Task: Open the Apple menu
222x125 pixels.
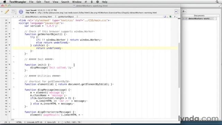Action: tap(5, 2)
